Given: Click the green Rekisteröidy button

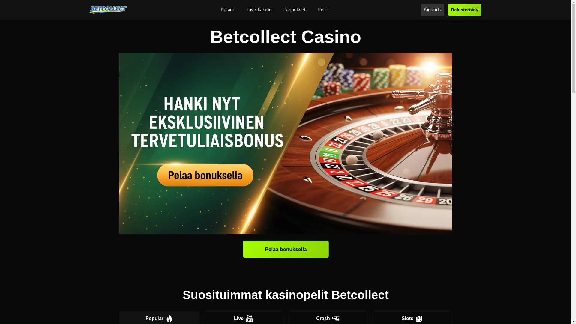Looking at the screenshot, I should (465, 10).
